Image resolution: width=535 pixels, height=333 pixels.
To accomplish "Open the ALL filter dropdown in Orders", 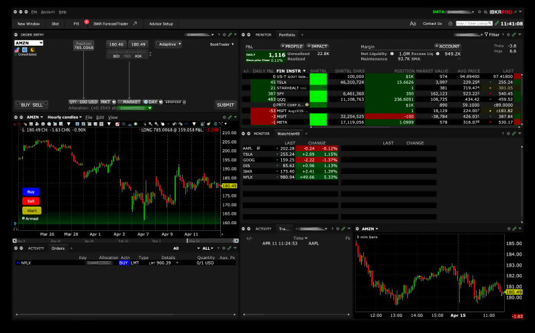I will (x=208, y=248).
